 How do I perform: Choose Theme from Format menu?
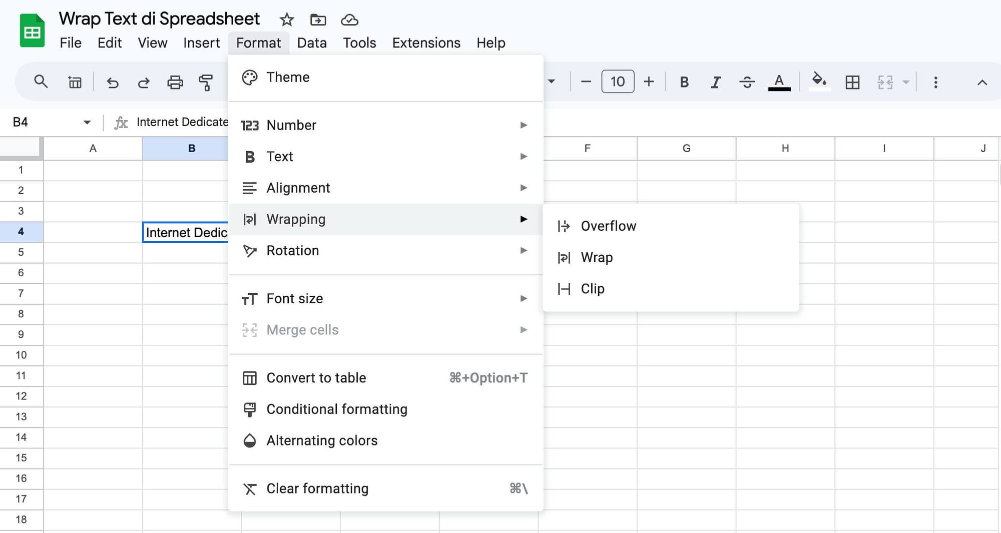pos(385,77)
